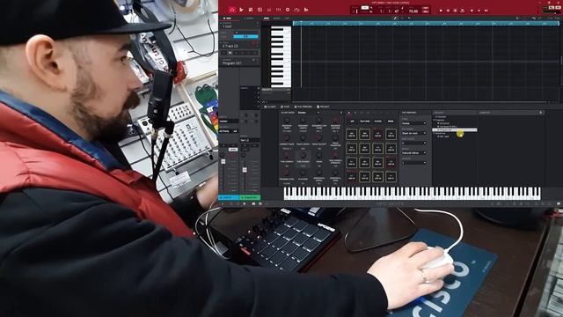This screenshot has width=563, height=317.
Task: Select the green program tab at mixer bottom
Action: 250,197
